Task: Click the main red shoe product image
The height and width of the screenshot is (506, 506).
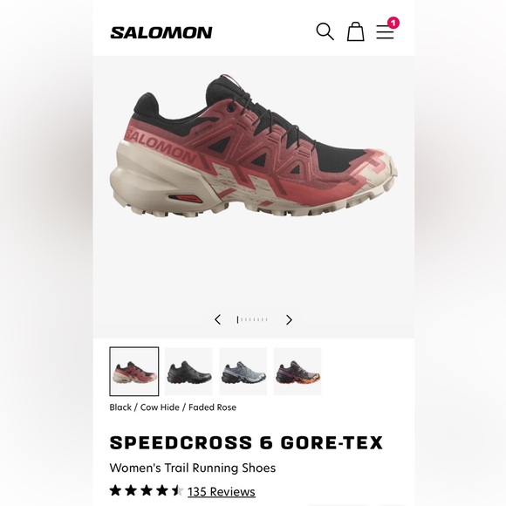Action: tap(253, 145)
